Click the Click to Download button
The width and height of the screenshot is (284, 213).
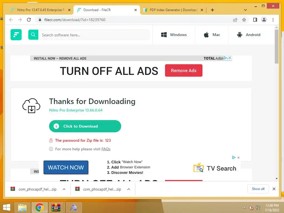point(85,126)
